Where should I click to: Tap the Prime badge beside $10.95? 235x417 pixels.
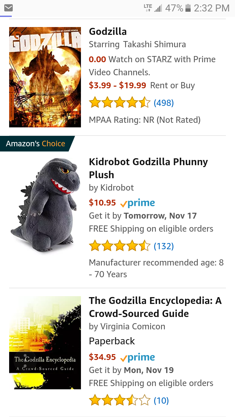coord(137,203)
